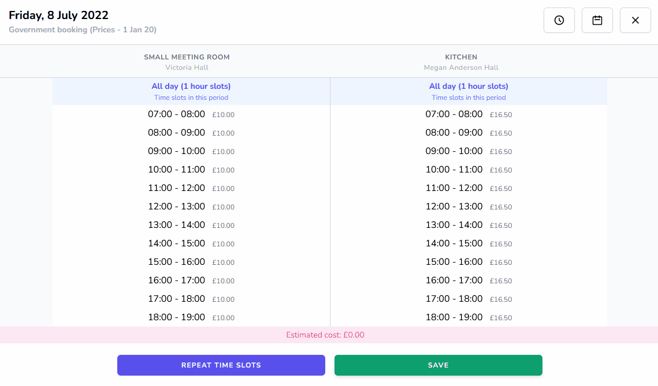
Task: Open Megan Anderson Hall venue link
Action: click(x=461, y=68)
